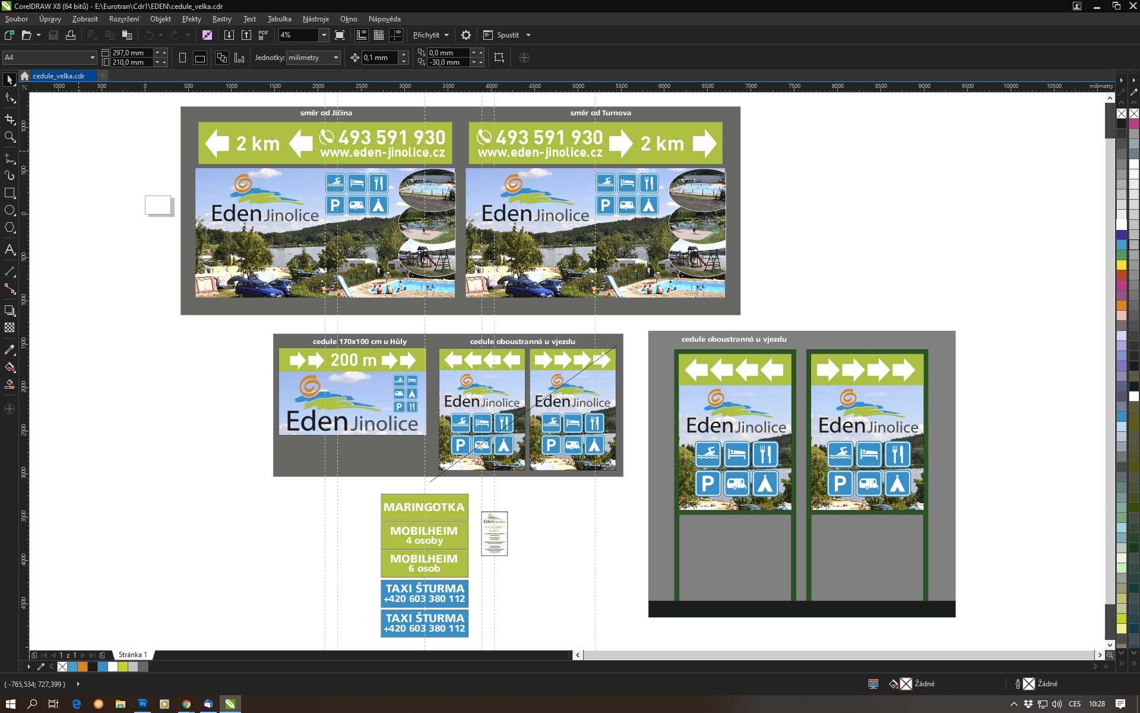Click the Import icon in toolbar

point(229,35)
